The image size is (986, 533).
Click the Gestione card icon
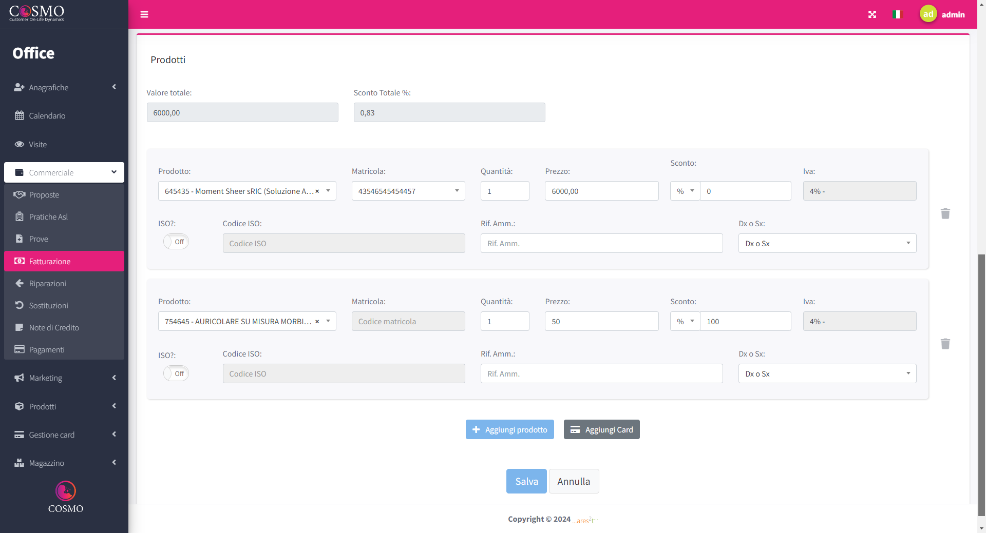[20, 435]
